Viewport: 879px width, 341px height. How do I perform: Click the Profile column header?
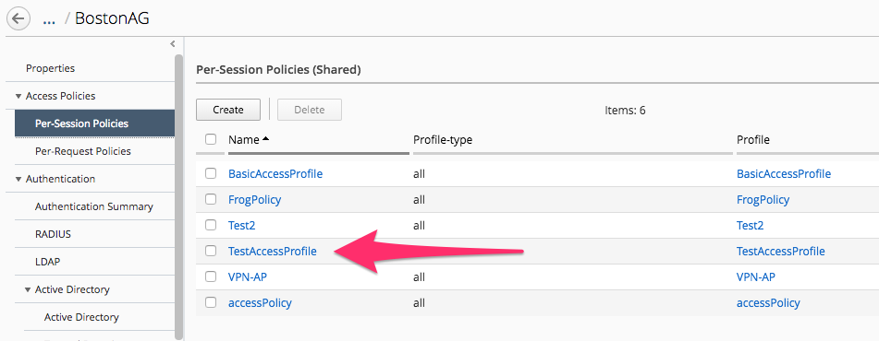(753, 140)
